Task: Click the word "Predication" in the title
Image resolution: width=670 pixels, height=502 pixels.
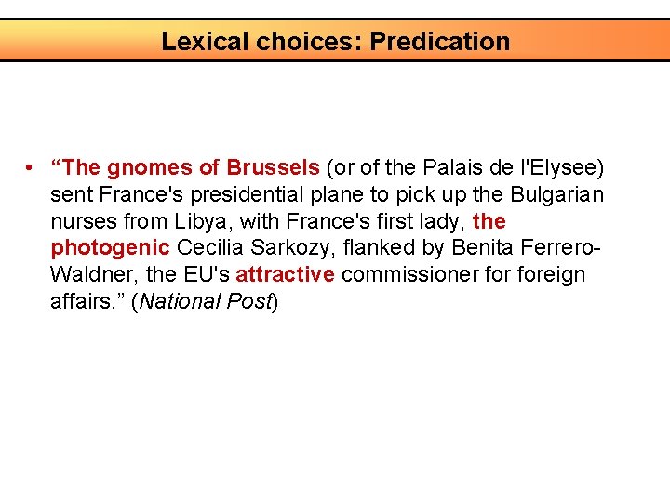Action: (440, 42)
